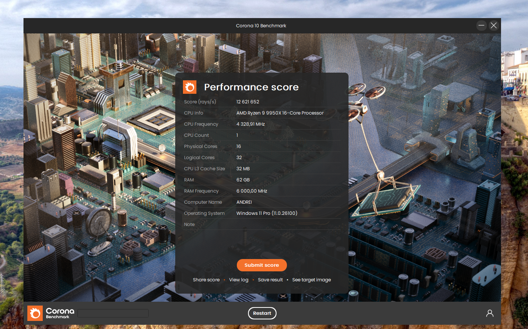Click the CPU Frequency label

201,124
